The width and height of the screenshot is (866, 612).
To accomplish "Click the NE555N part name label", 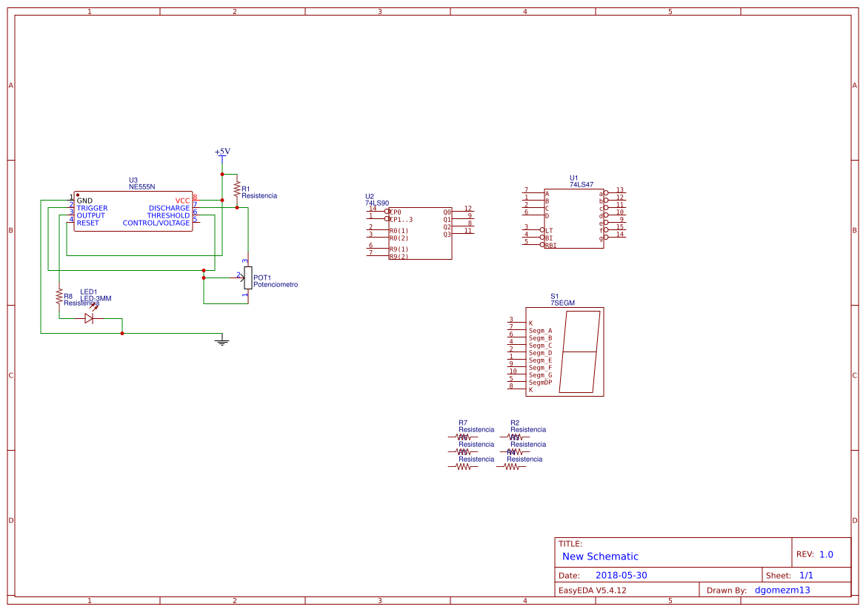I will [142, 187].
